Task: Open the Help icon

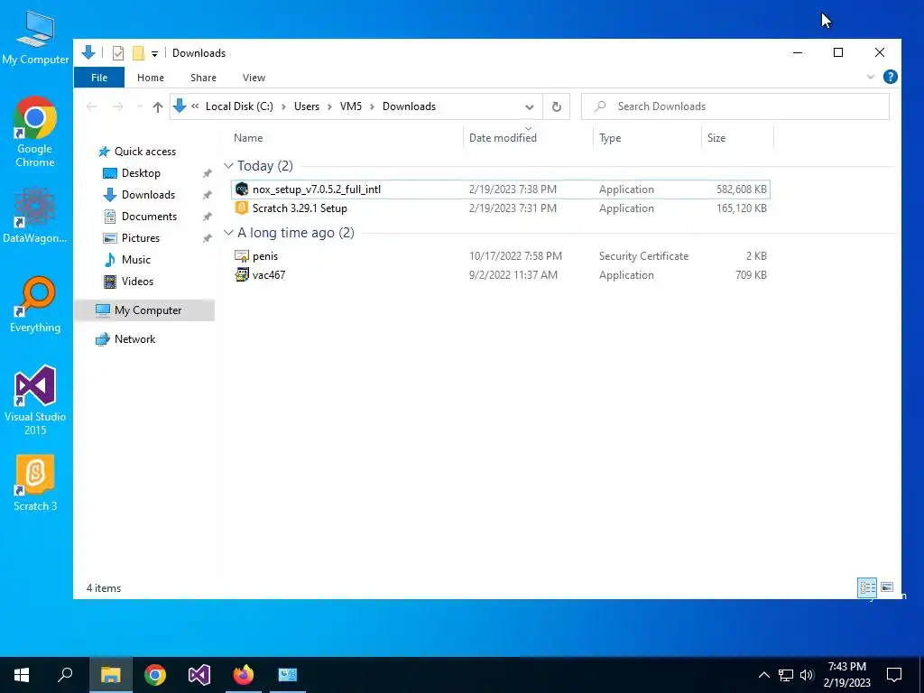Action: click(890, 78)
